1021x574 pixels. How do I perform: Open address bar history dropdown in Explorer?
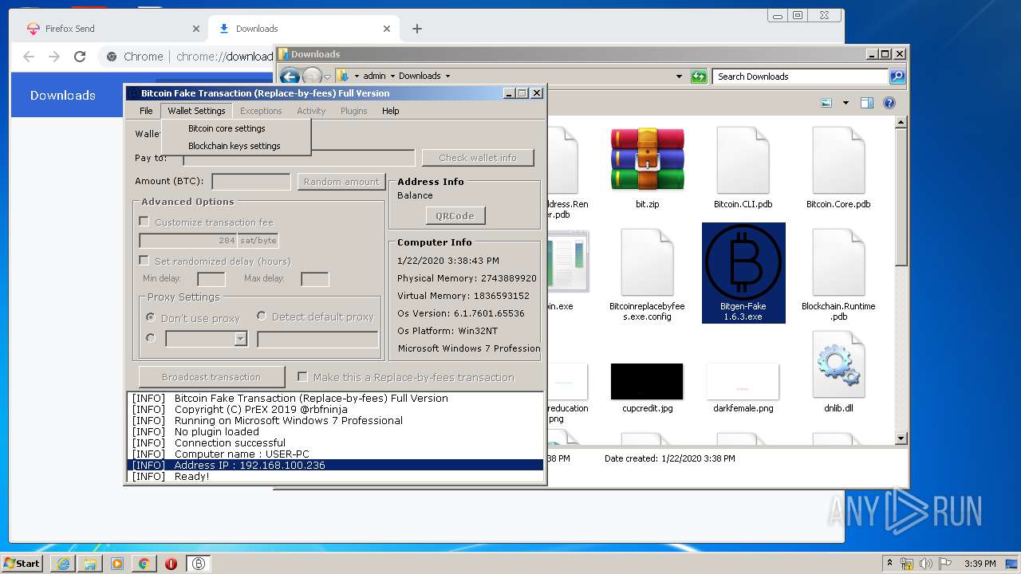tap(679, 77)
